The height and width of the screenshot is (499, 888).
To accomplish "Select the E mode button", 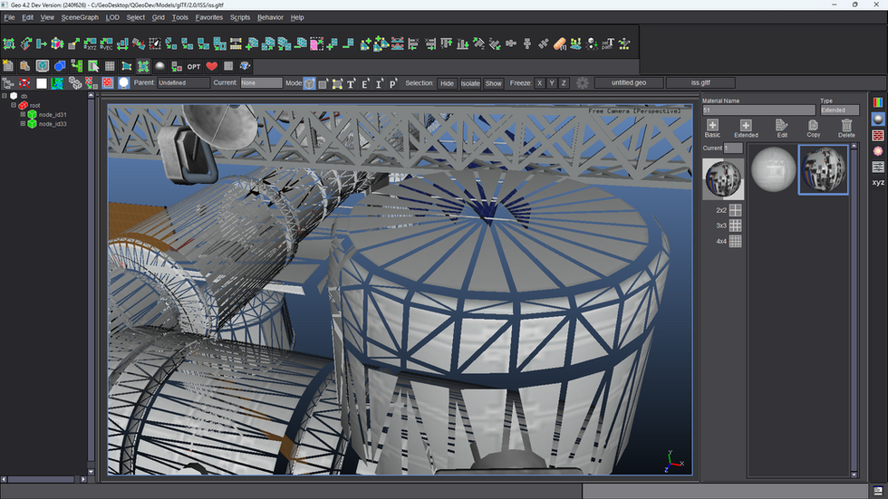I will tap(365, 83).
